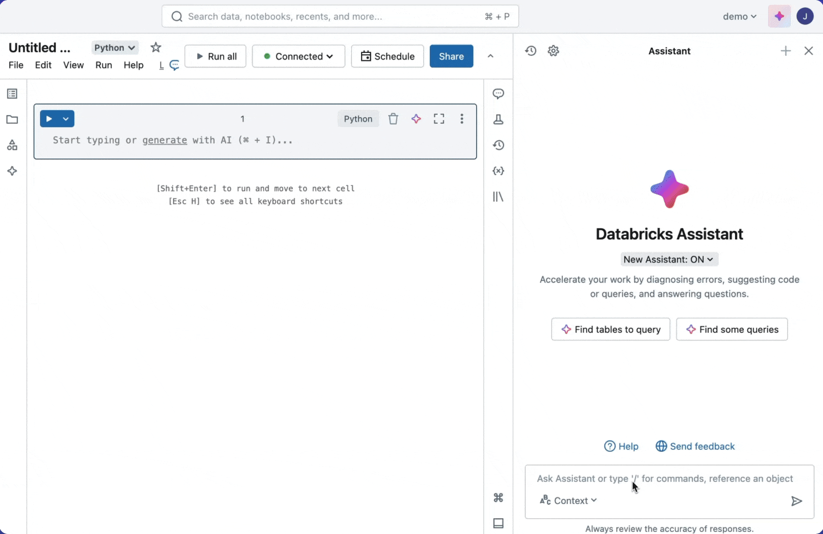Viewport: 823px width, 534px height.
Task: Open the demo workspace switcher dropdown
Action: pyautogui.click(x=739, y=16)
